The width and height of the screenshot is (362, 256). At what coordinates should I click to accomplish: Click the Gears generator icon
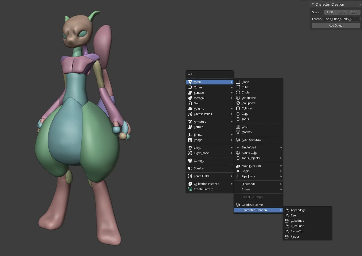tap(238, 171)
